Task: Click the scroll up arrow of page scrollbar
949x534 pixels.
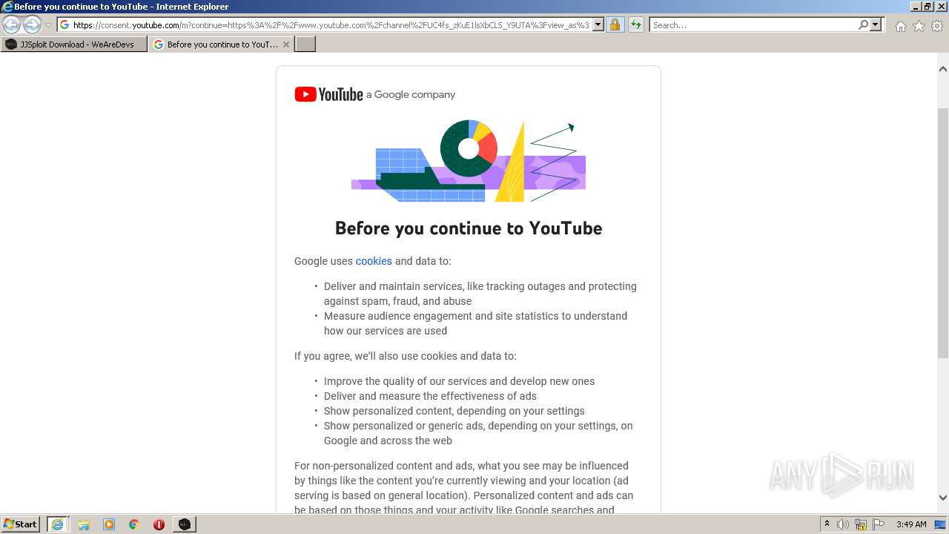Action: [x=943, y=69]
